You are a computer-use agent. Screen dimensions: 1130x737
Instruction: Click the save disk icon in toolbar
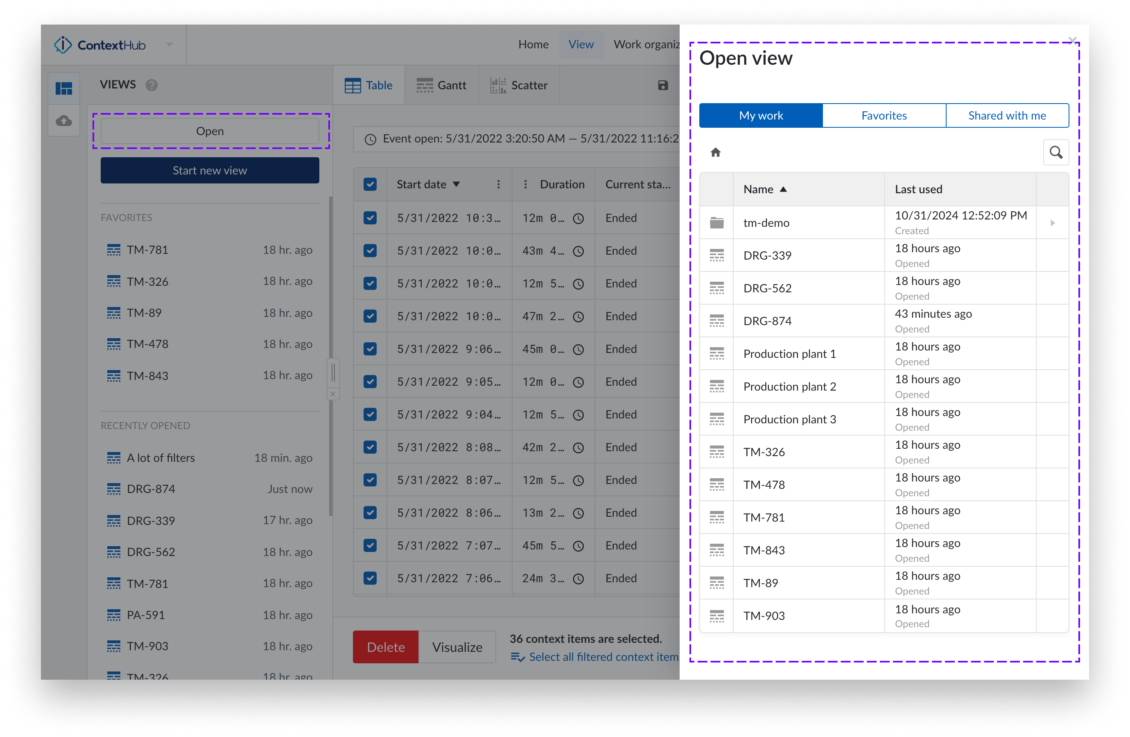[x=663, y=86]
